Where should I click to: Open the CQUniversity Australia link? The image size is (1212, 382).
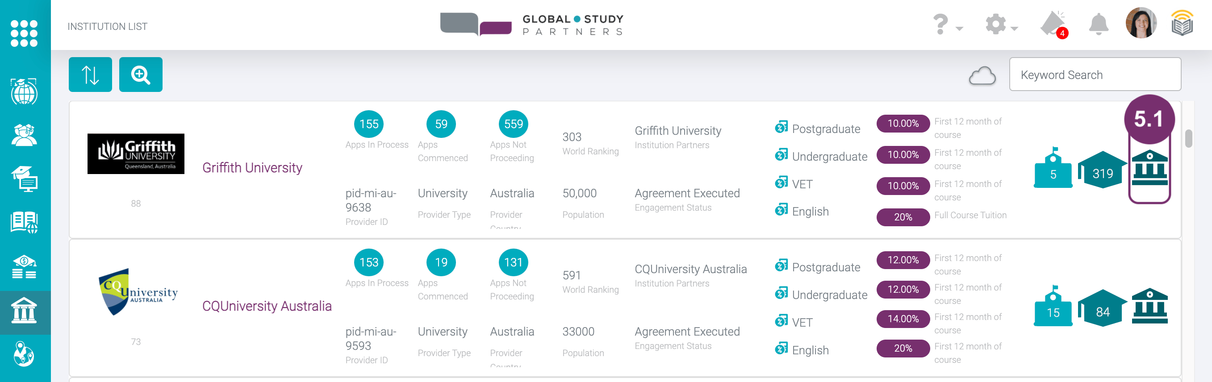point(267,306)
